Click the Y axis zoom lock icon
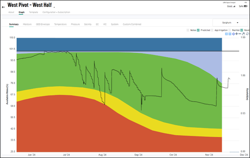This screenshot has height=158, width=250. point(230,34)
